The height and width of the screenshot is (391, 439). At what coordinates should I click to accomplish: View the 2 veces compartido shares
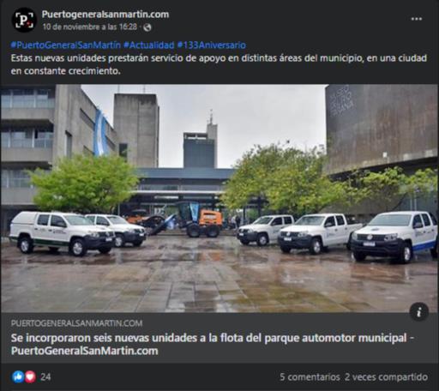click(x=386, y=377)
